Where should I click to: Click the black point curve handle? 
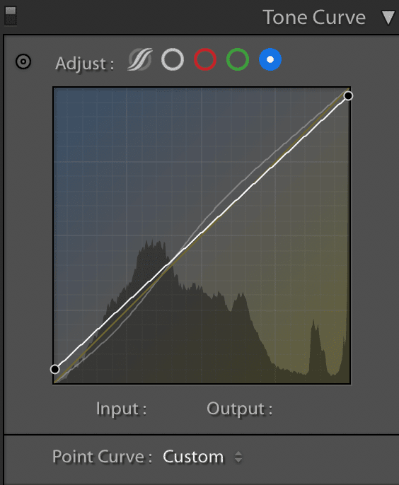(54, 369)
